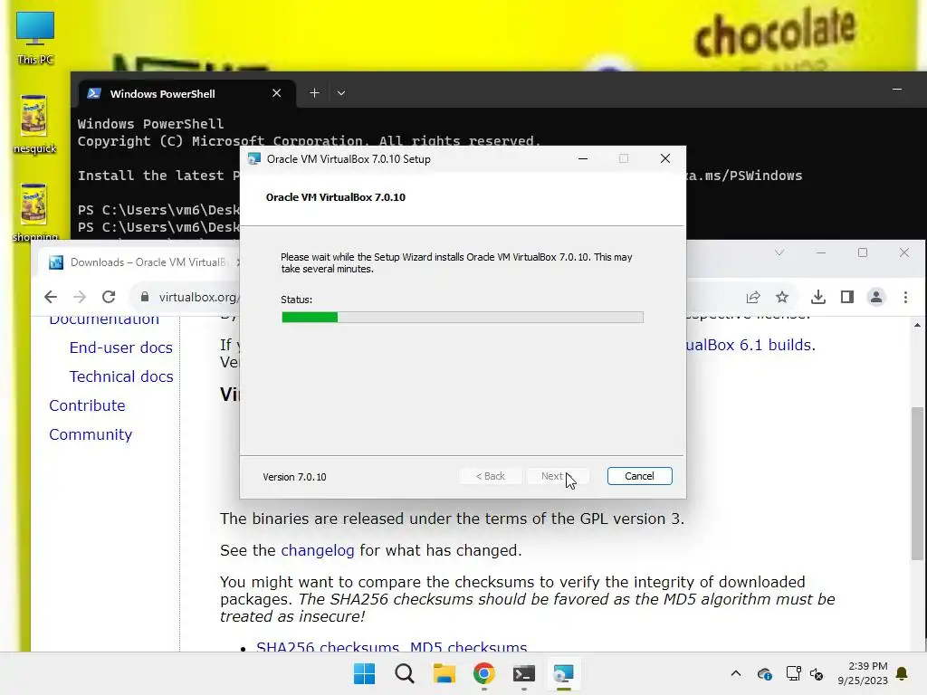Click the virtualbox.org address bar

(x=198, y=297)
